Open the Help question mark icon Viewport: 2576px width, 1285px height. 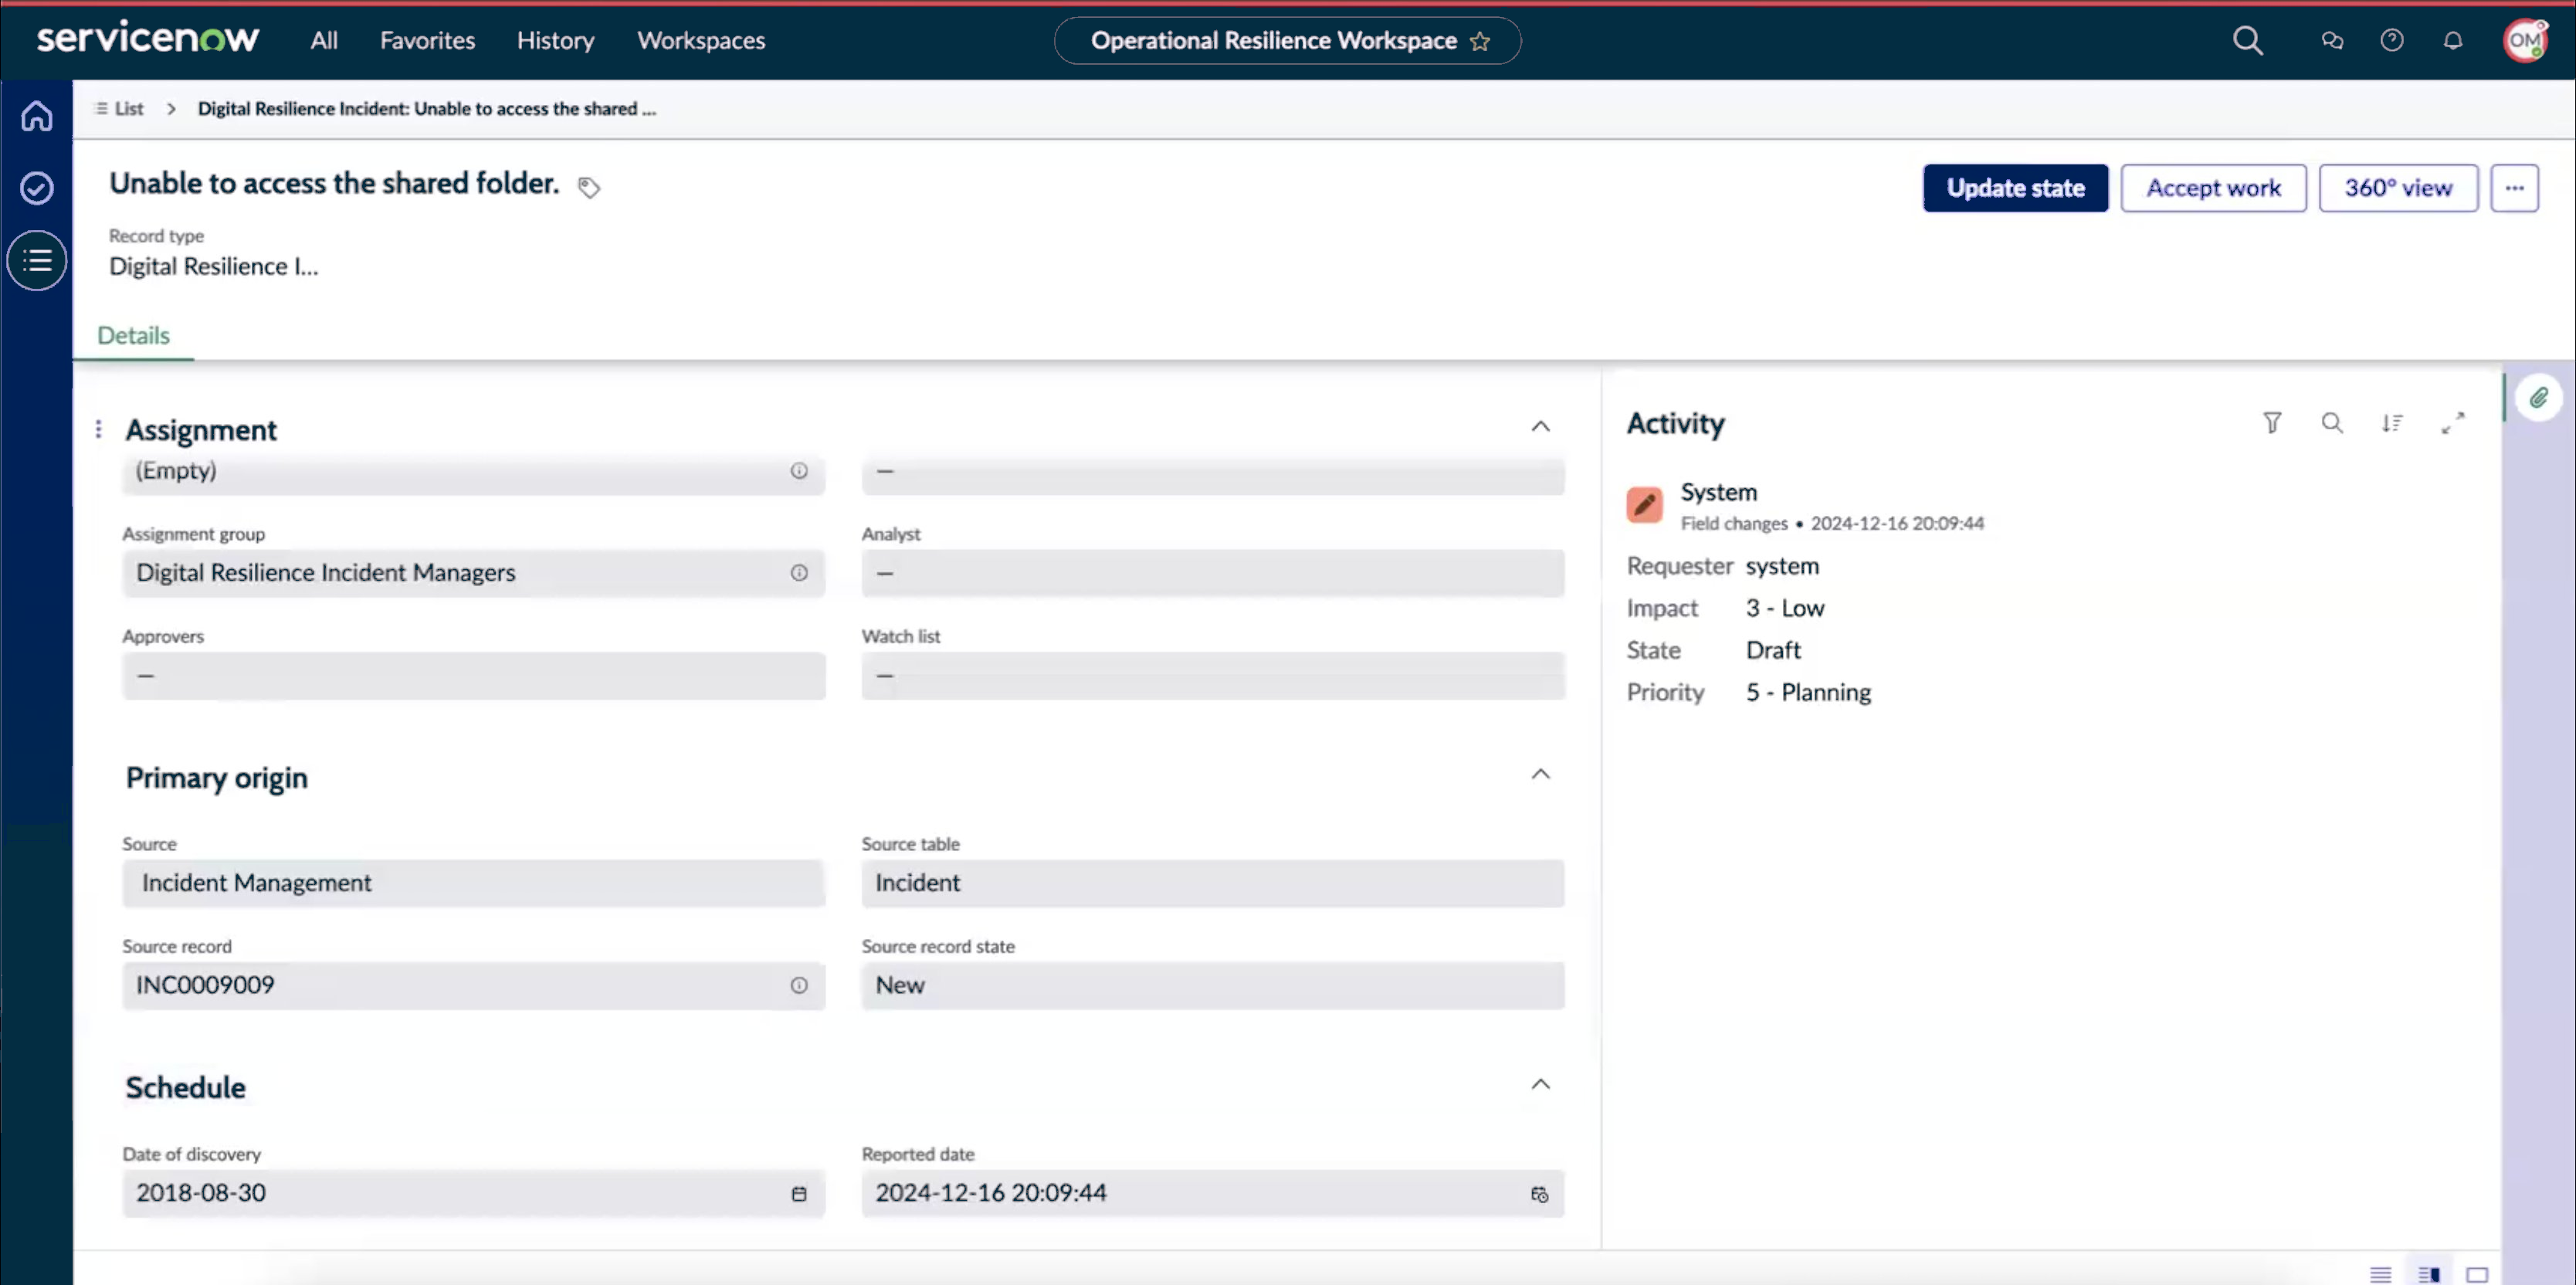2391,40
